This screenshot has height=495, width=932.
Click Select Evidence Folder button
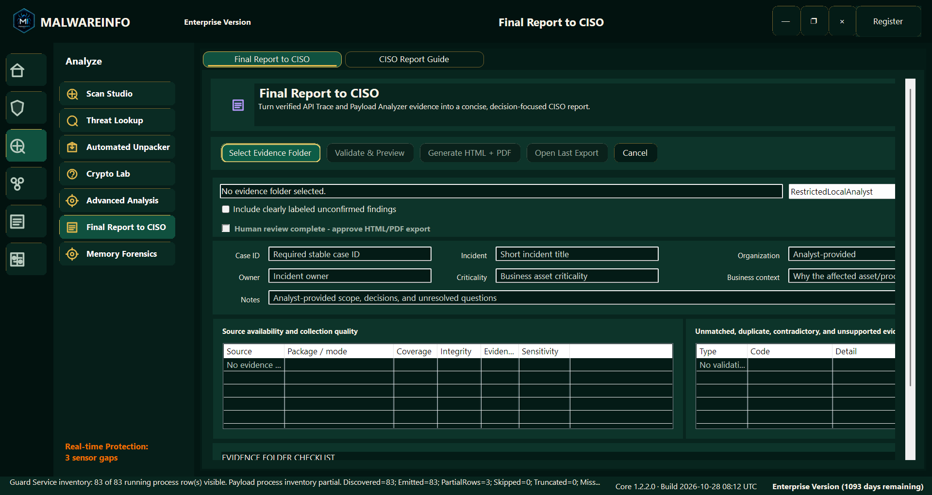(270, 153)
